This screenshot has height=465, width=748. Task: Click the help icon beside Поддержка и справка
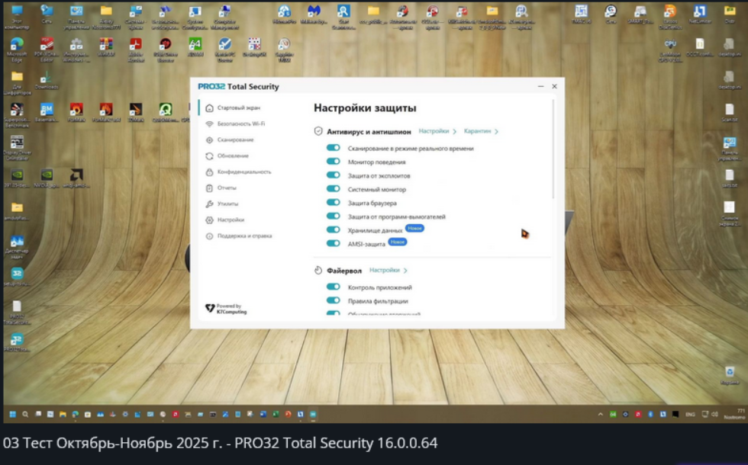click(209, 236)
